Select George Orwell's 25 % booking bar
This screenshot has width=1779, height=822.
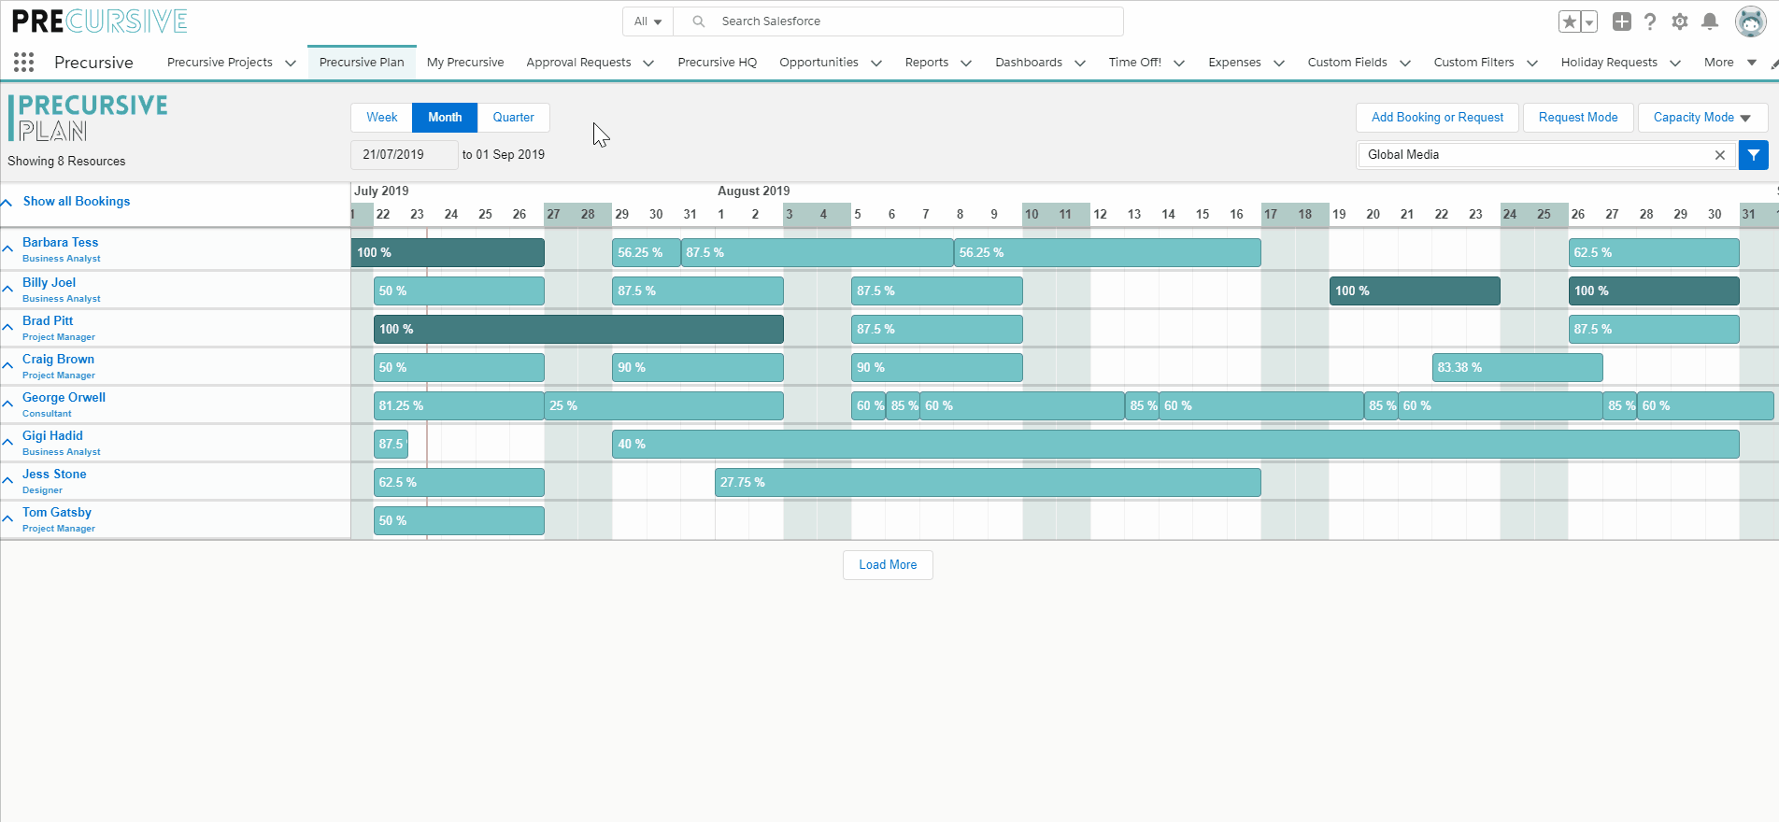coord(663,406)
